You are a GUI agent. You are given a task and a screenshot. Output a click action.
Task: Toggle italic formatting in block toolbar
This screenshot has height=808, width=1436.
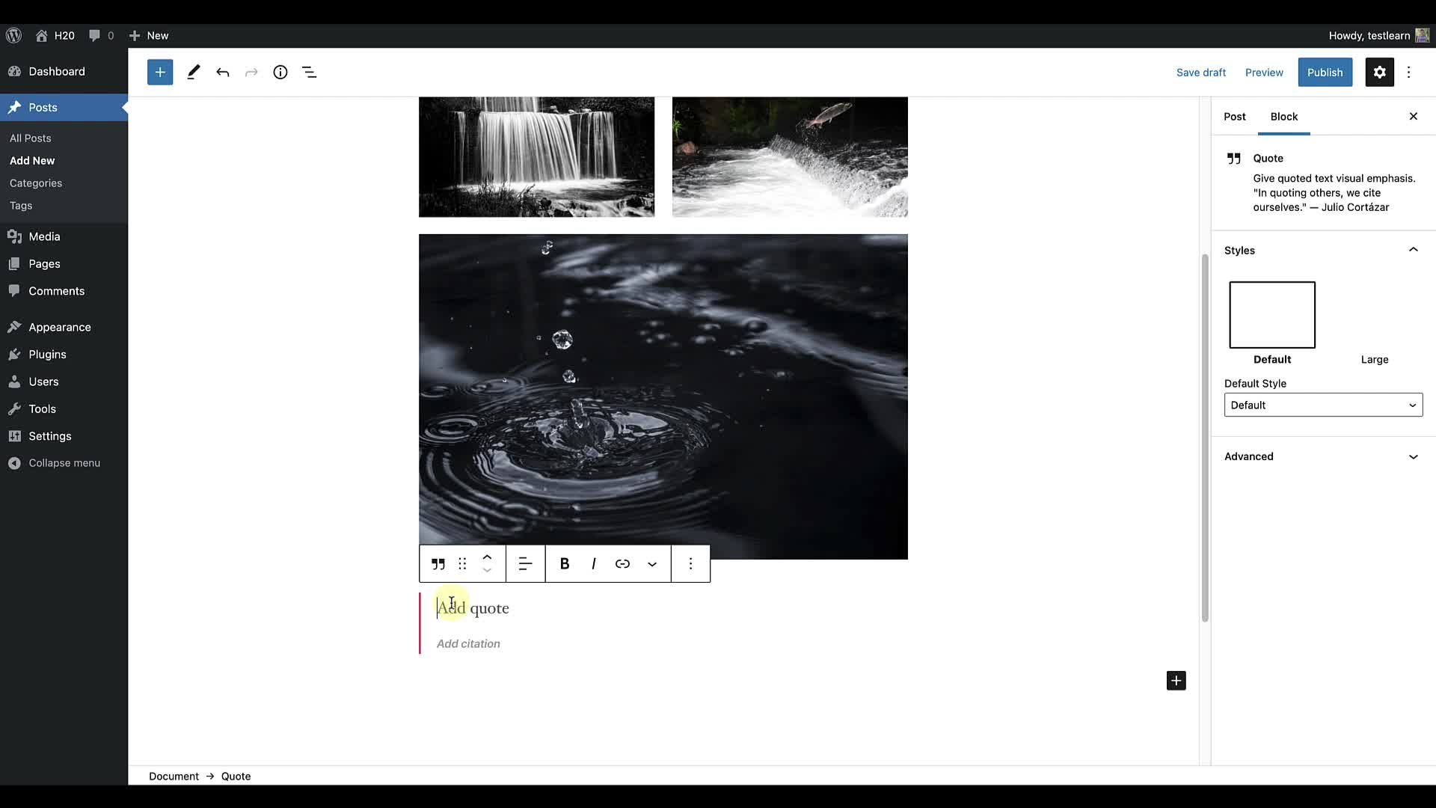pos(594,564)
